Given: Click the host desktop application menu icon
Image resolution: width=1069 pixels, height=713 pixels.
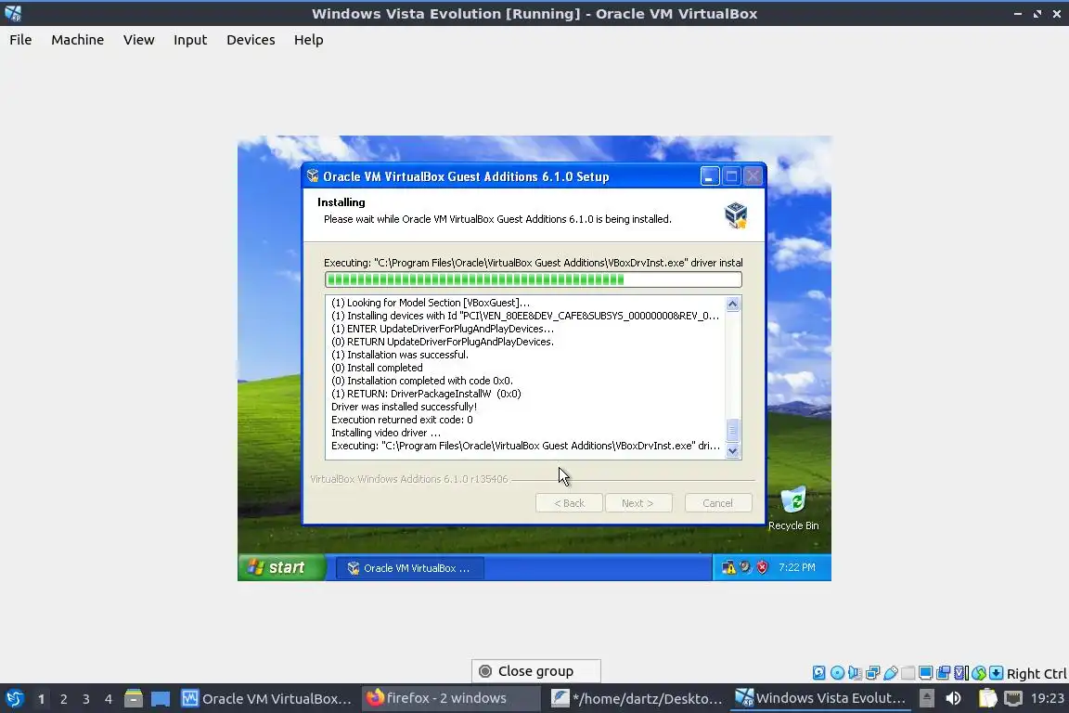Looking at the screenshot, I should [x=14, y=698].
